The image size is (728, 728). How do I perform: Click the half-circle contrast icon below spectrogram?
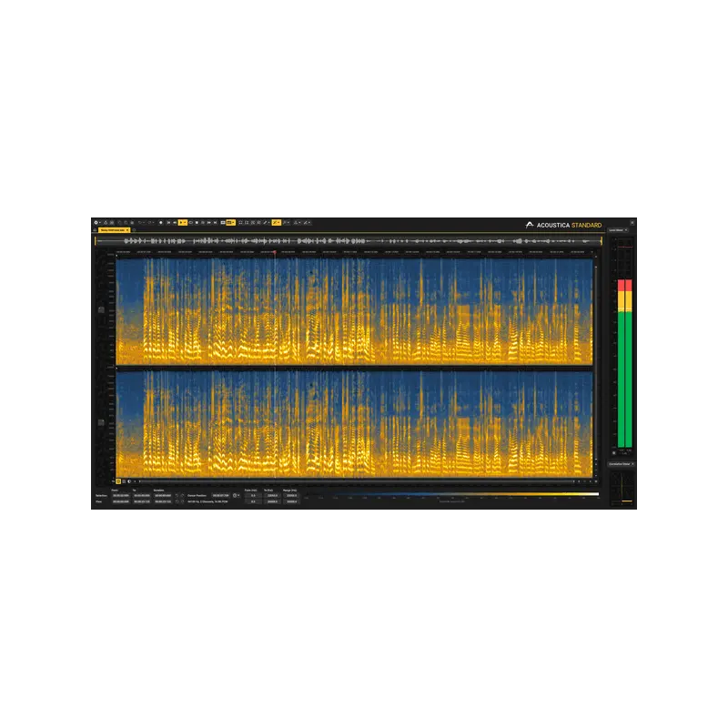pyautogui.click(x=129, y=481)
